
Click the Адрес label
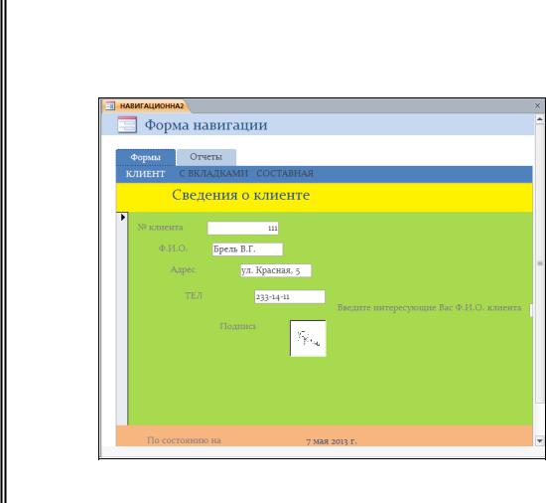tap(184, 269)
